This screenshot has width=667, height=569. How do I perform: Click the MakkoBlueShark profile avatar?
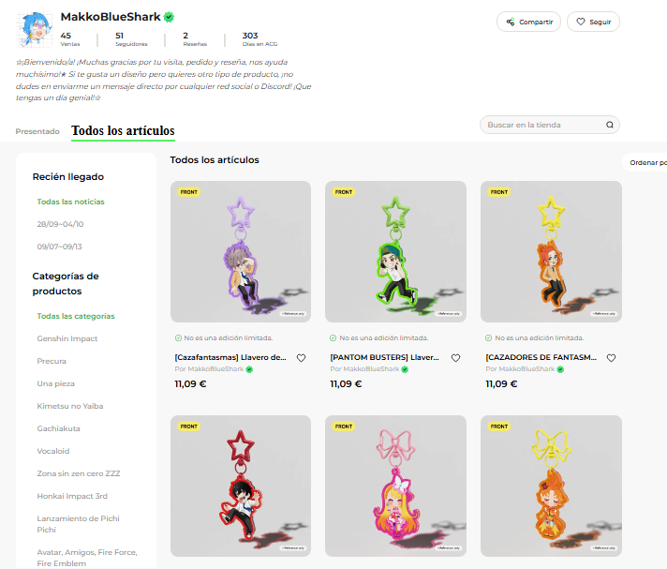point(35,29)
